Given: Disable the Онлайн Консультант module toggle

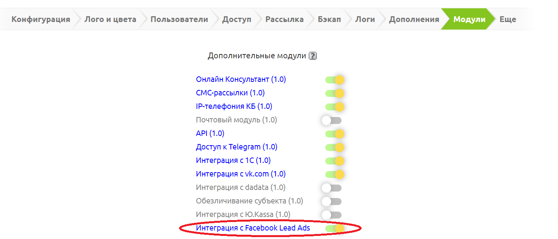Looking at the screenshot, I should click(334, 80).
